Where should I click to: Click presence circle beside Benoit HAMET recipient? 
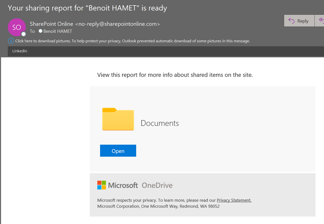[x=40, y=31]
